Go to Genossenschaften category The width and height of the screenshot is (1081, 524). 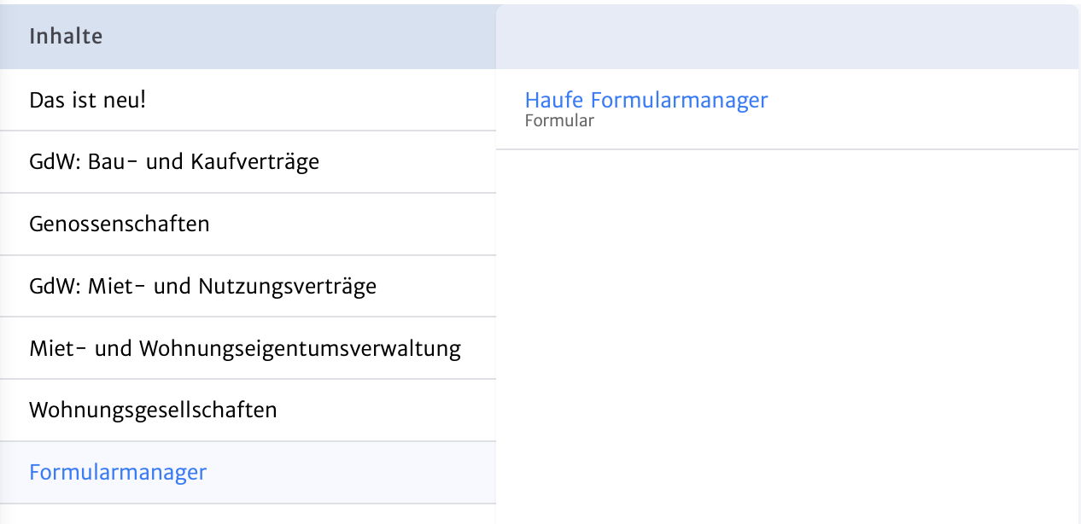tap(120, 224)
